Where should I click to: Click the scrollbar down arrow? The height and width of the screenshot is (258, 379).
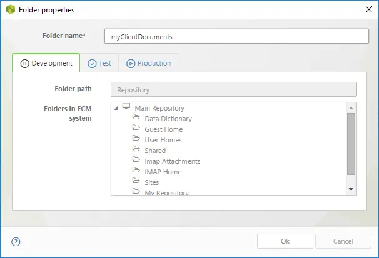[351, 189]
